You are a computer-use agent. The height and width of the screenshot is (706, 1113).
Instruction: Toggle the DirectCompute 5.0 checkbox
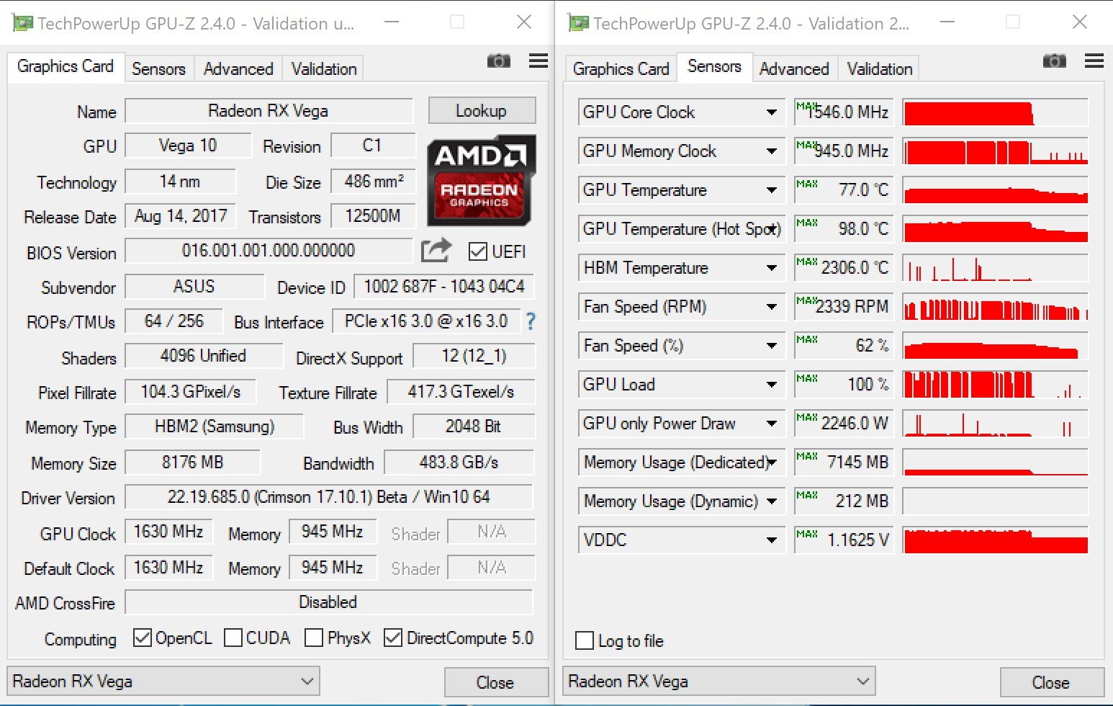click(393, 638)
